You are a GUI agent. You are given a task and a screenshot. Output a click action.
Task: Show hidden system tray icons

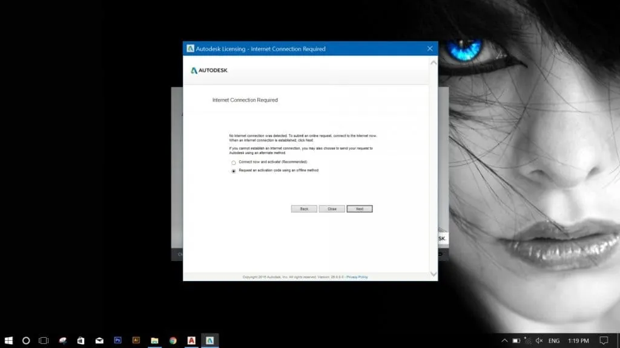point(504,341)
